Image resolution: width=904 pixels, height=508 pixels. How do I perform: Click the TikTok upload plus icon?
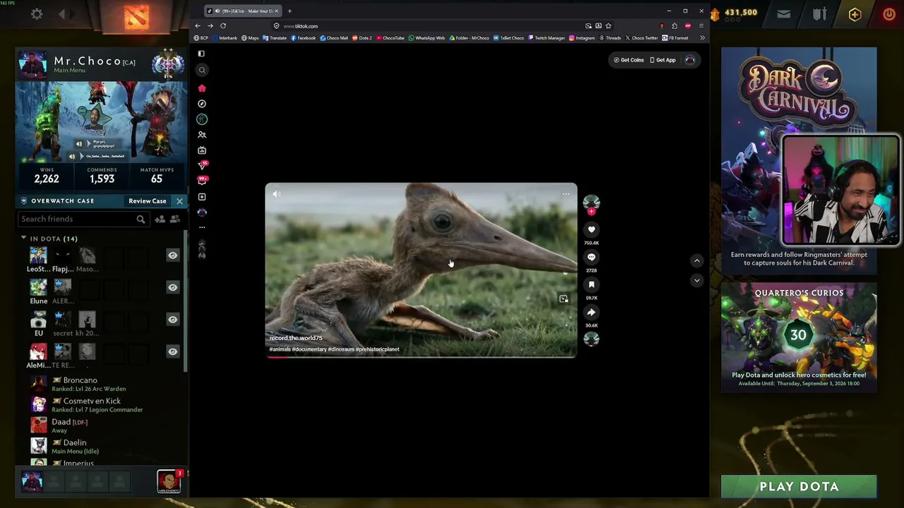click(202, 197)
